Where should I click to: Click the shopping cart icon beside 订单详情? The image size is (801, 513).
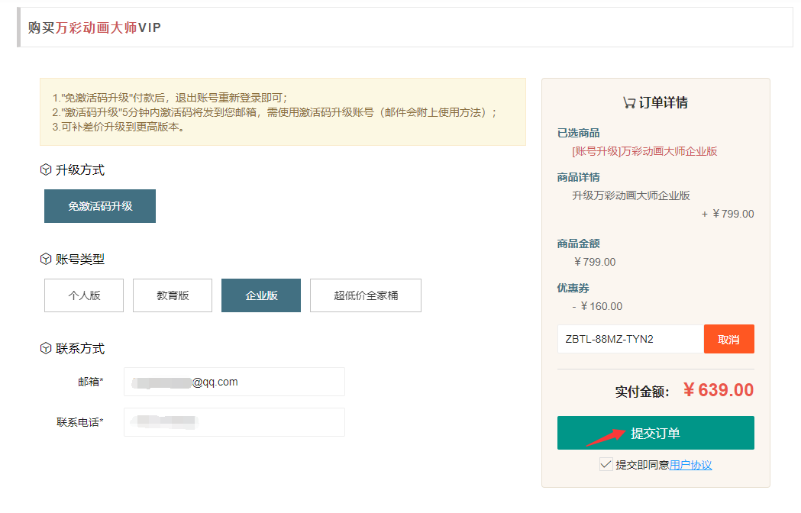coord(629,103)
